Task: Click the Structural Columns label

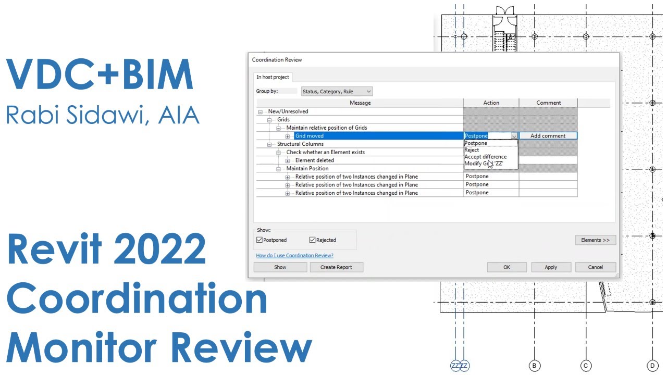Action: [x=300, y=144]
